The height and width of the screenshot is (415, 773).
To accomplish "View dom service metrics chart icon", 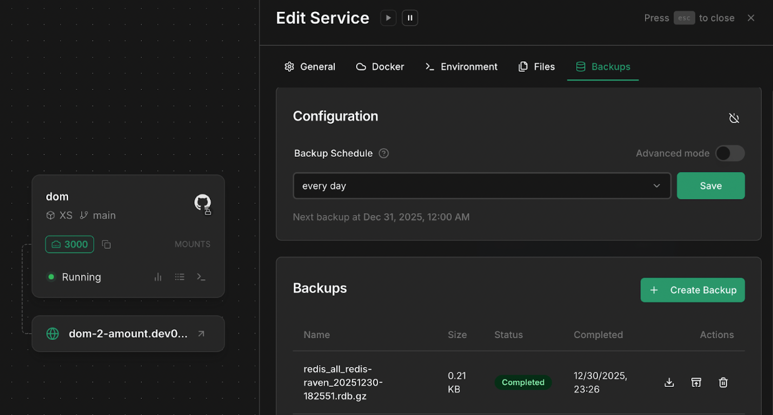I will 158,277.
